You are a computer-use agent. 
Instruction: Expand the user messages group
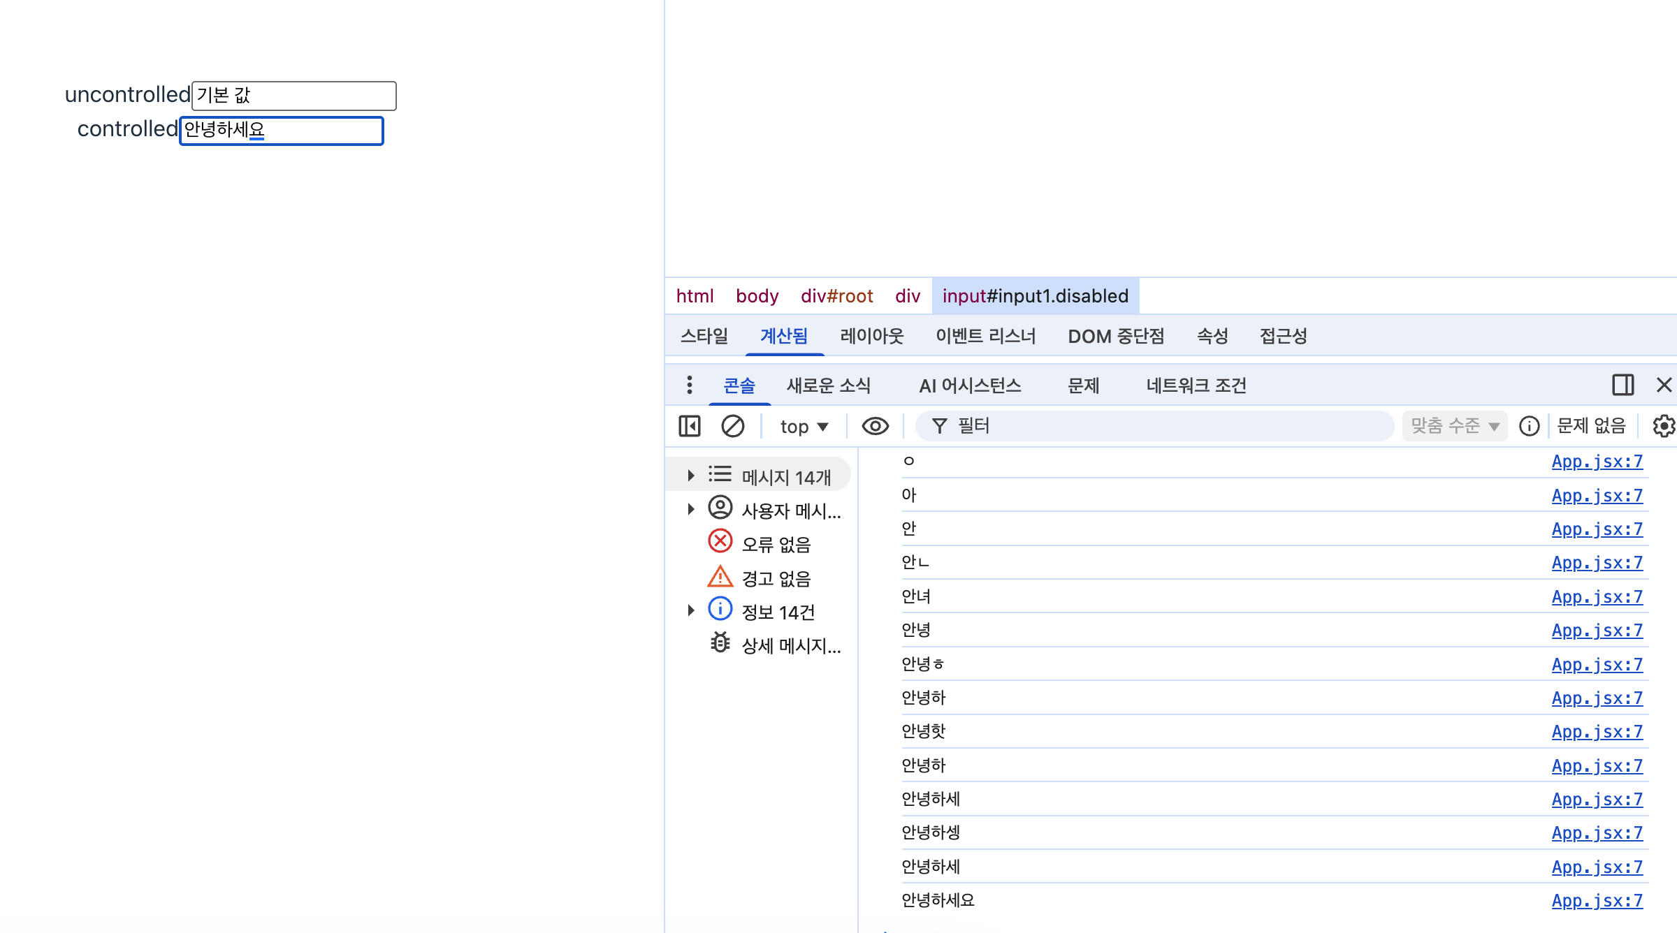pos(691,509)
